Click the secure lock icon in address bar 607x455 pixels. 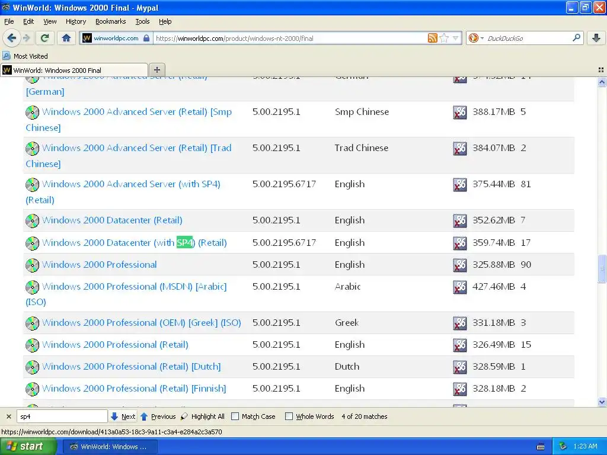point(146,38)
